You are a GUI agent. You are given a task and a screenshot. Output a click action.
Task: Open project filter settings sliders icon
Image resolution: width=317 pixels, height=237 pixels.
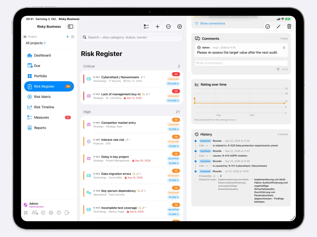point(73,37)
